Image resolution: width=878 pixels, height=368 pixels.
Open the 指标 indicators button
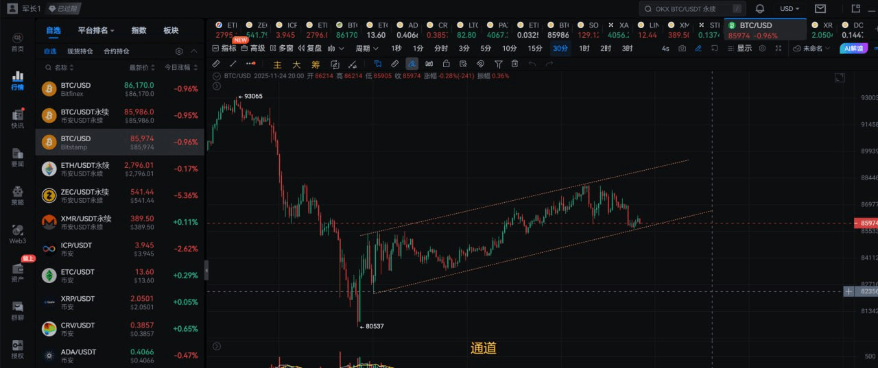[224, 49]
